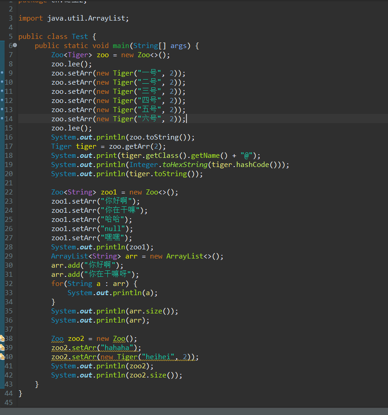Click the Tiger "六号" setArr line
This screenshot has width=388, height=415.
pos(118,119)
